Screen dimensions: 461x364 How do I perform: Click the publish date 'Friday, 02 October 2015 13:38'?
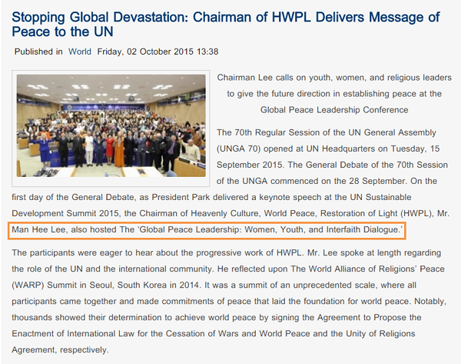pyautogui.click(x=158, y=52)
